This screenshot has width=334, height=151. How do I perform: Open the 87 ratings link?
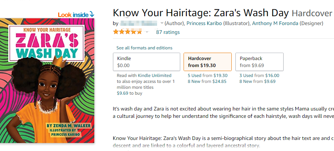tap(168, 32)
